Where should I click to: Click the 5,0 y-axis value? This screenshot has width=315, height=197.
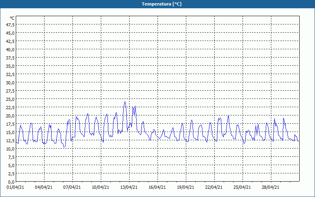(11, 165)
